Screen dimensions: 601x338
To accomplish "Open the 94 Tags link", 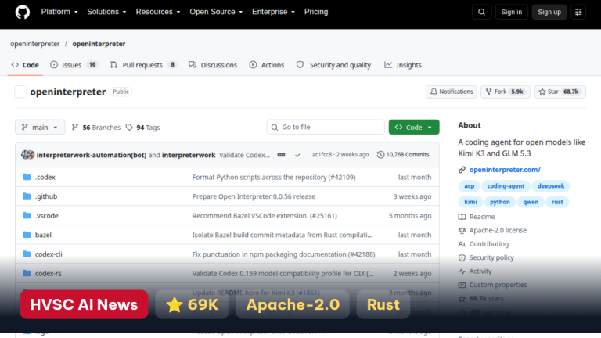I will pos(143,128).
